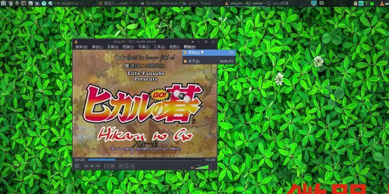Seek on the playback progress bar
389x194 pixels.
[145, 160]
